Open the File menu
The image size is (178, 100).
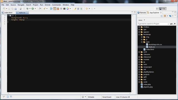click(3, 5)
